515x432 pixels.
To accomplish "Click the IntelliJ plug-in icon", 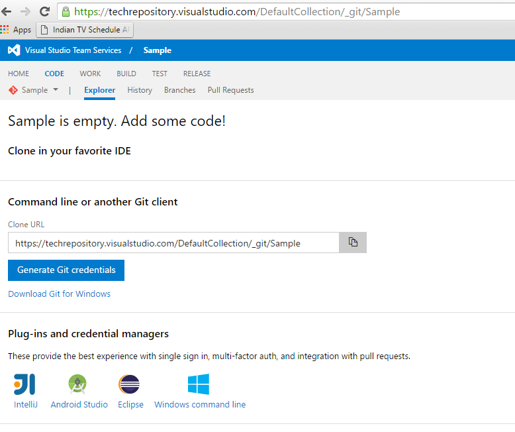I will coord(24,384).
